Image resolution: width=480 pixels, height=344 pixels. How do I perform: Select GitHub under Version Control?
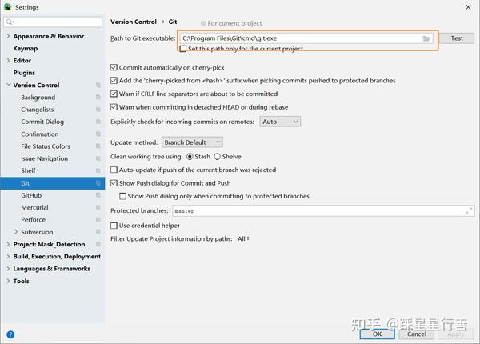point(31,195)
